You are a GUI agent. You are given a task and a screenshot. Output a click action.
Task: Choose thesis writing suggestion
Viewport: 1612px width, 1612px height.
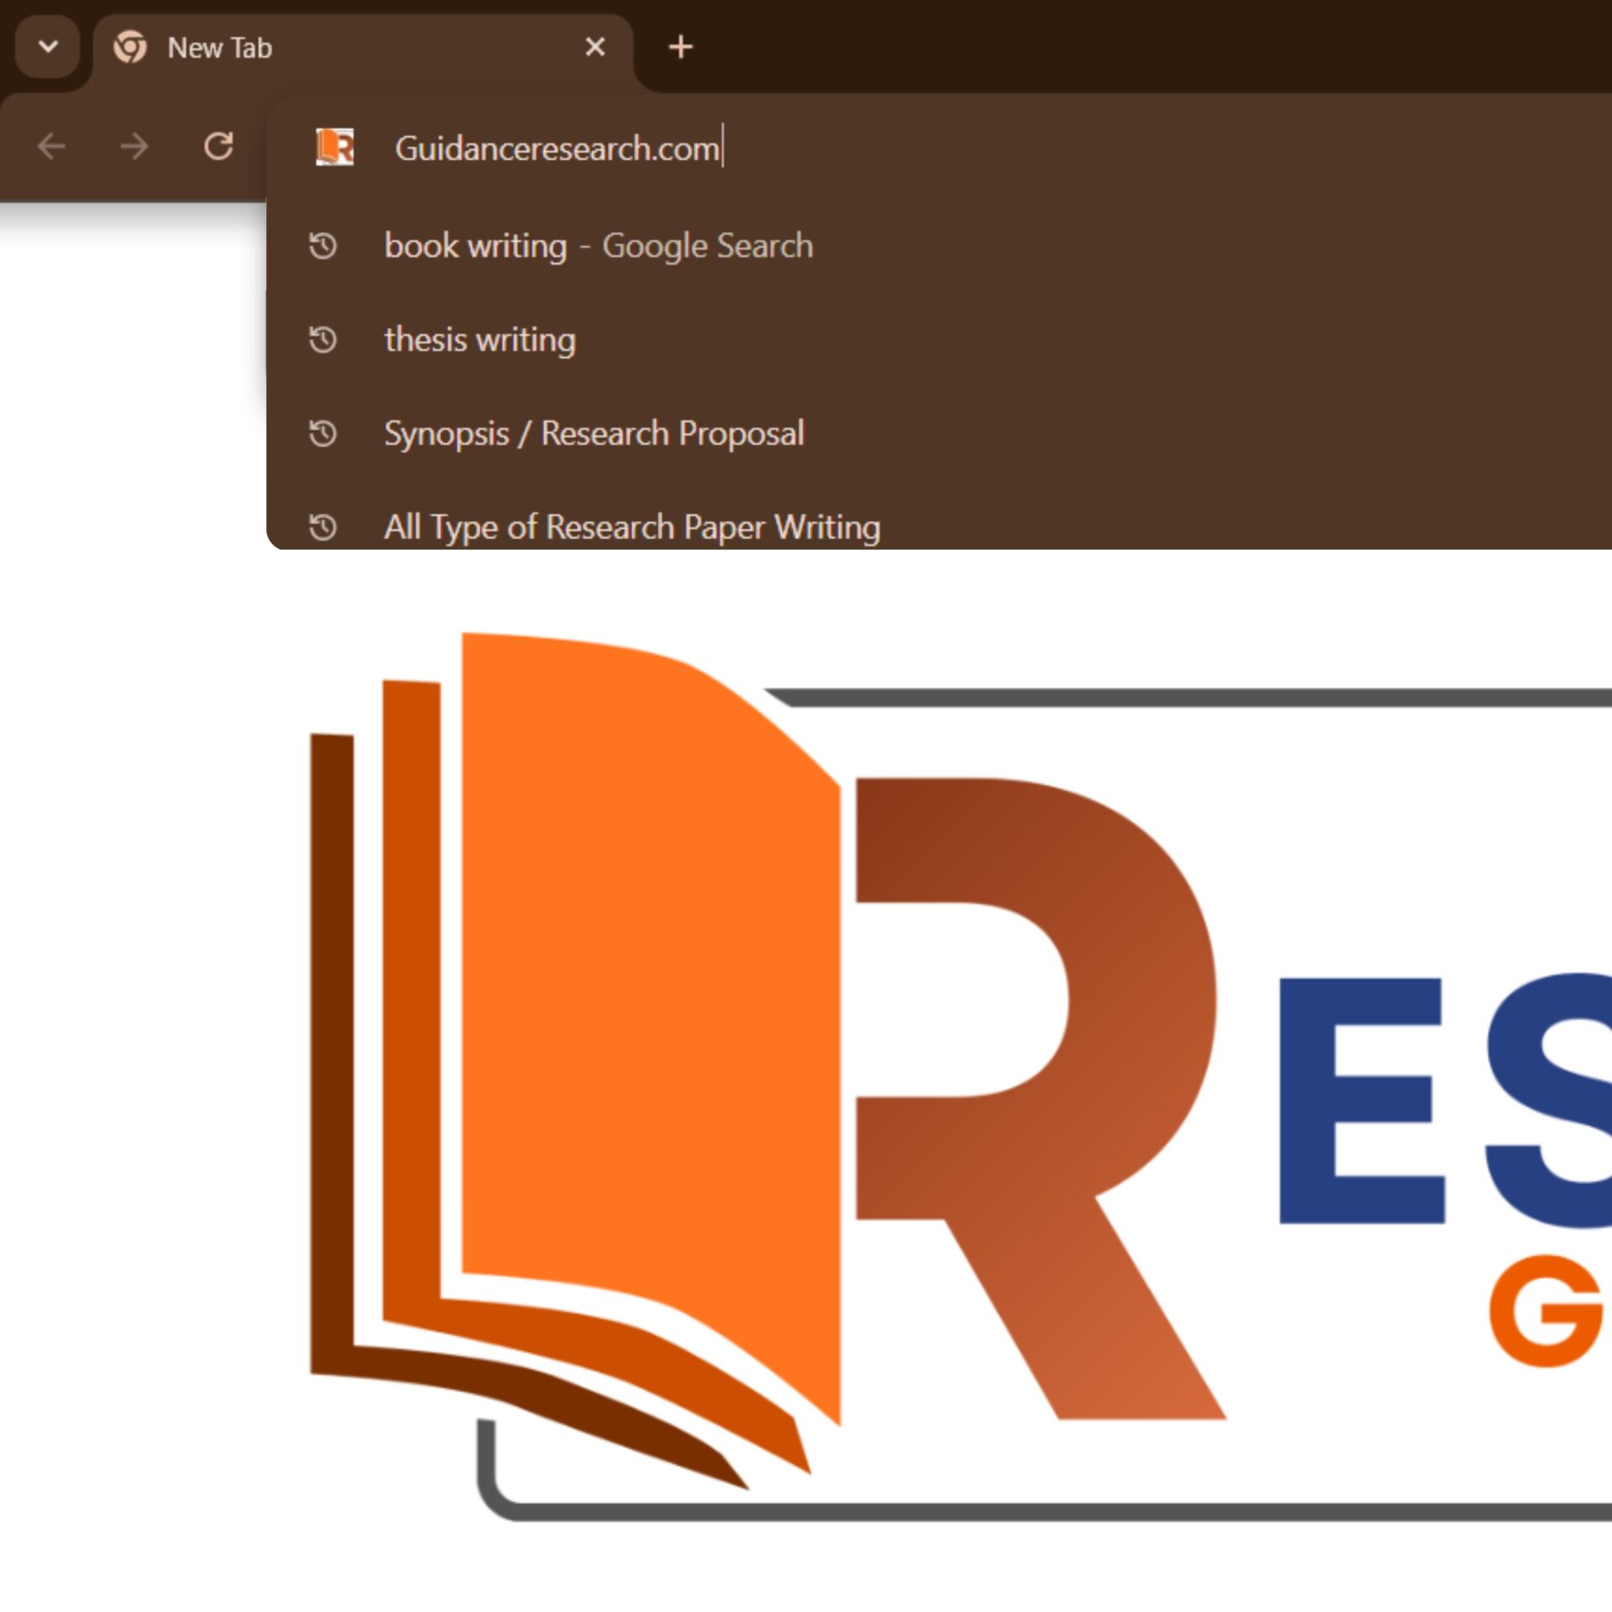479,340
